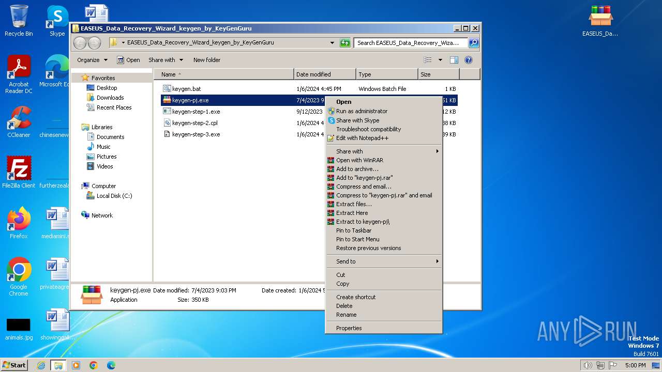The width and height of the screenshot is (662, 372).
Task: Open Chrome from the taskbar
Action: [94, 365]
